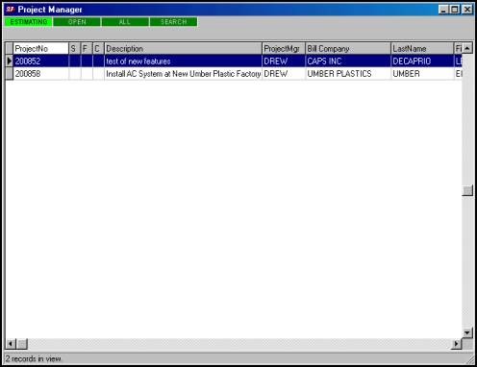Viewport: 477px width, 367px height.
Task: Minimize the Project Manager window
Action: coord(443,10)
